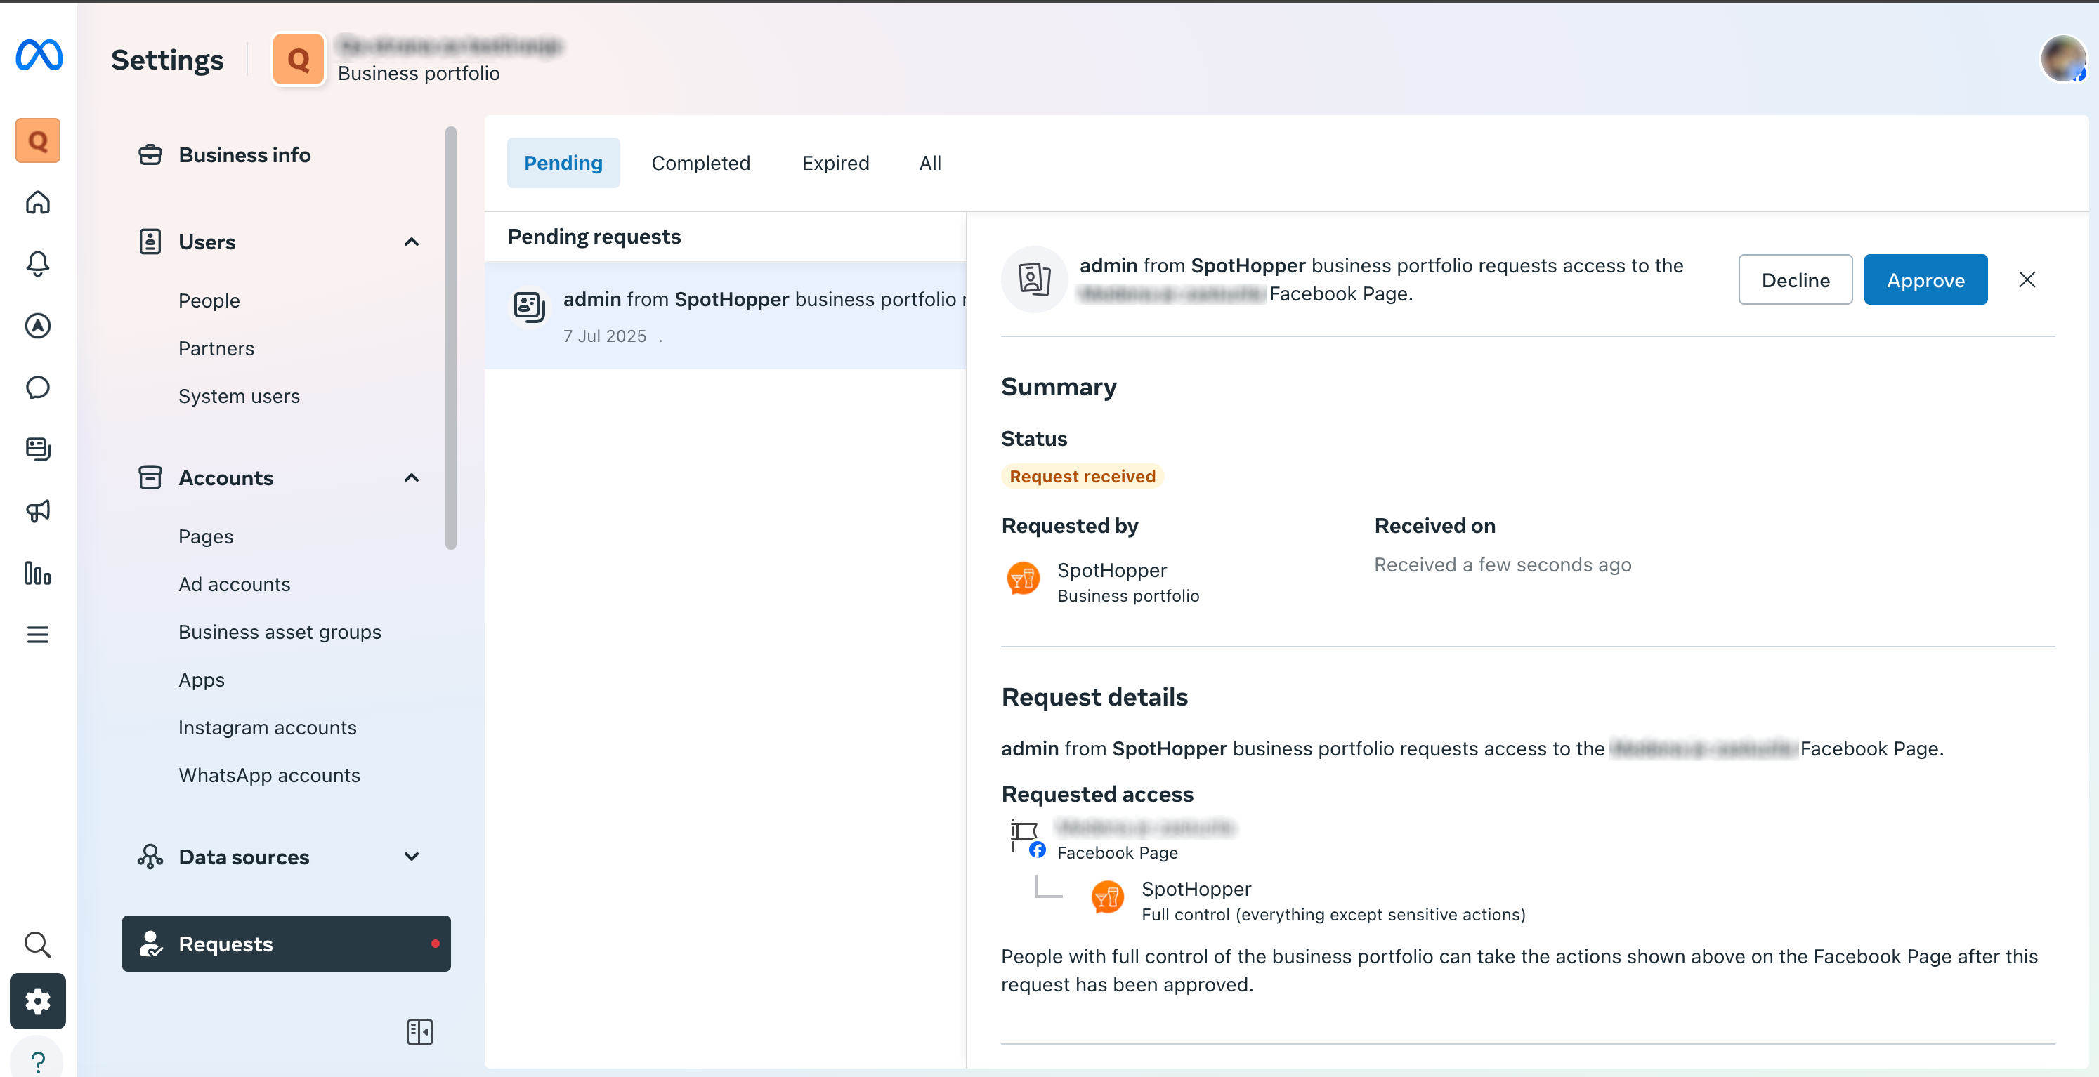Click the SpotHopper logo under Requested access
The height and width of the screenshot is (1077, 2099).
[1107, 897]
